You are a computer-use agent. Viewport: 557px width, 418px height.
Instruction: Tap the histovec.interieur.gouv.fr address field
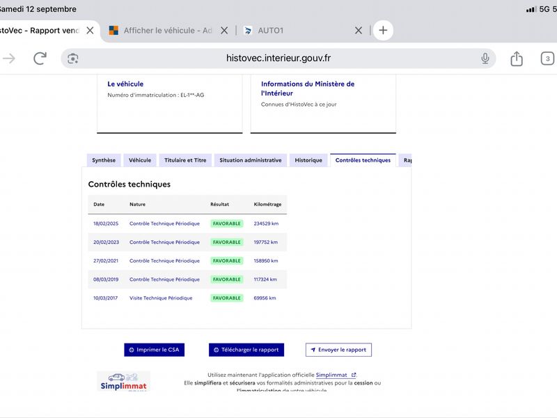point(278,59)
